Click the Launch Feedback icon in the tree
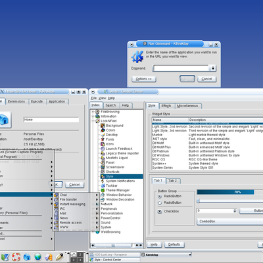The width and height of the screenshot is (263, 263). pyautogui.click(x=103, y=149)
